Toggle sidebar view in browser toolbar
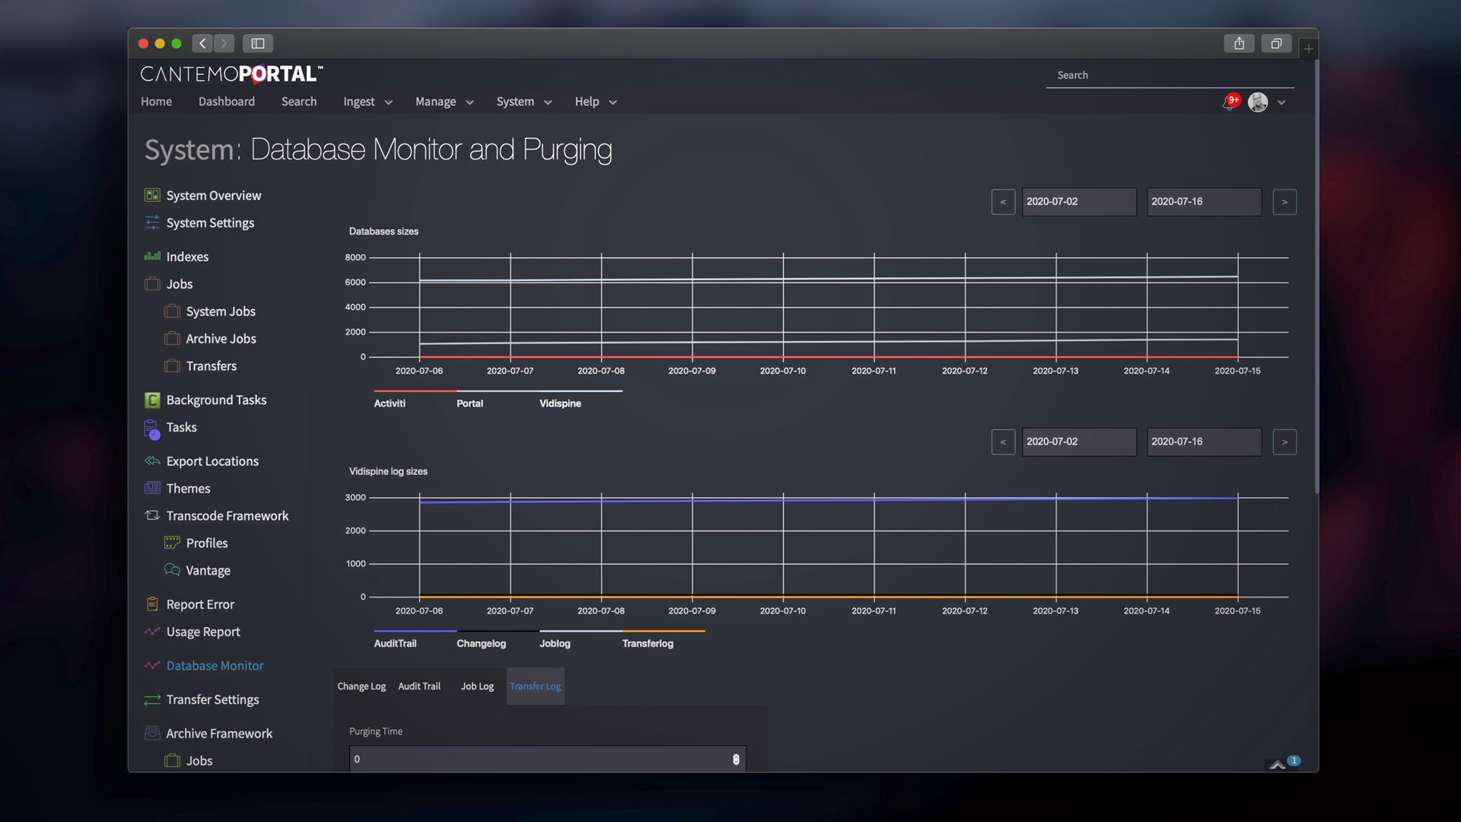Image resolution: width=1461 pixels, height=822 pixels. point(258,43)
